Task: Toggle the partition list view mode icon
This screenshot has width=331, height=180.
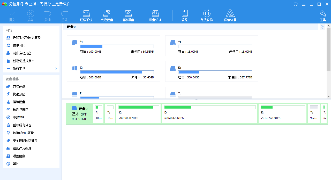Action: pos(322,27)
